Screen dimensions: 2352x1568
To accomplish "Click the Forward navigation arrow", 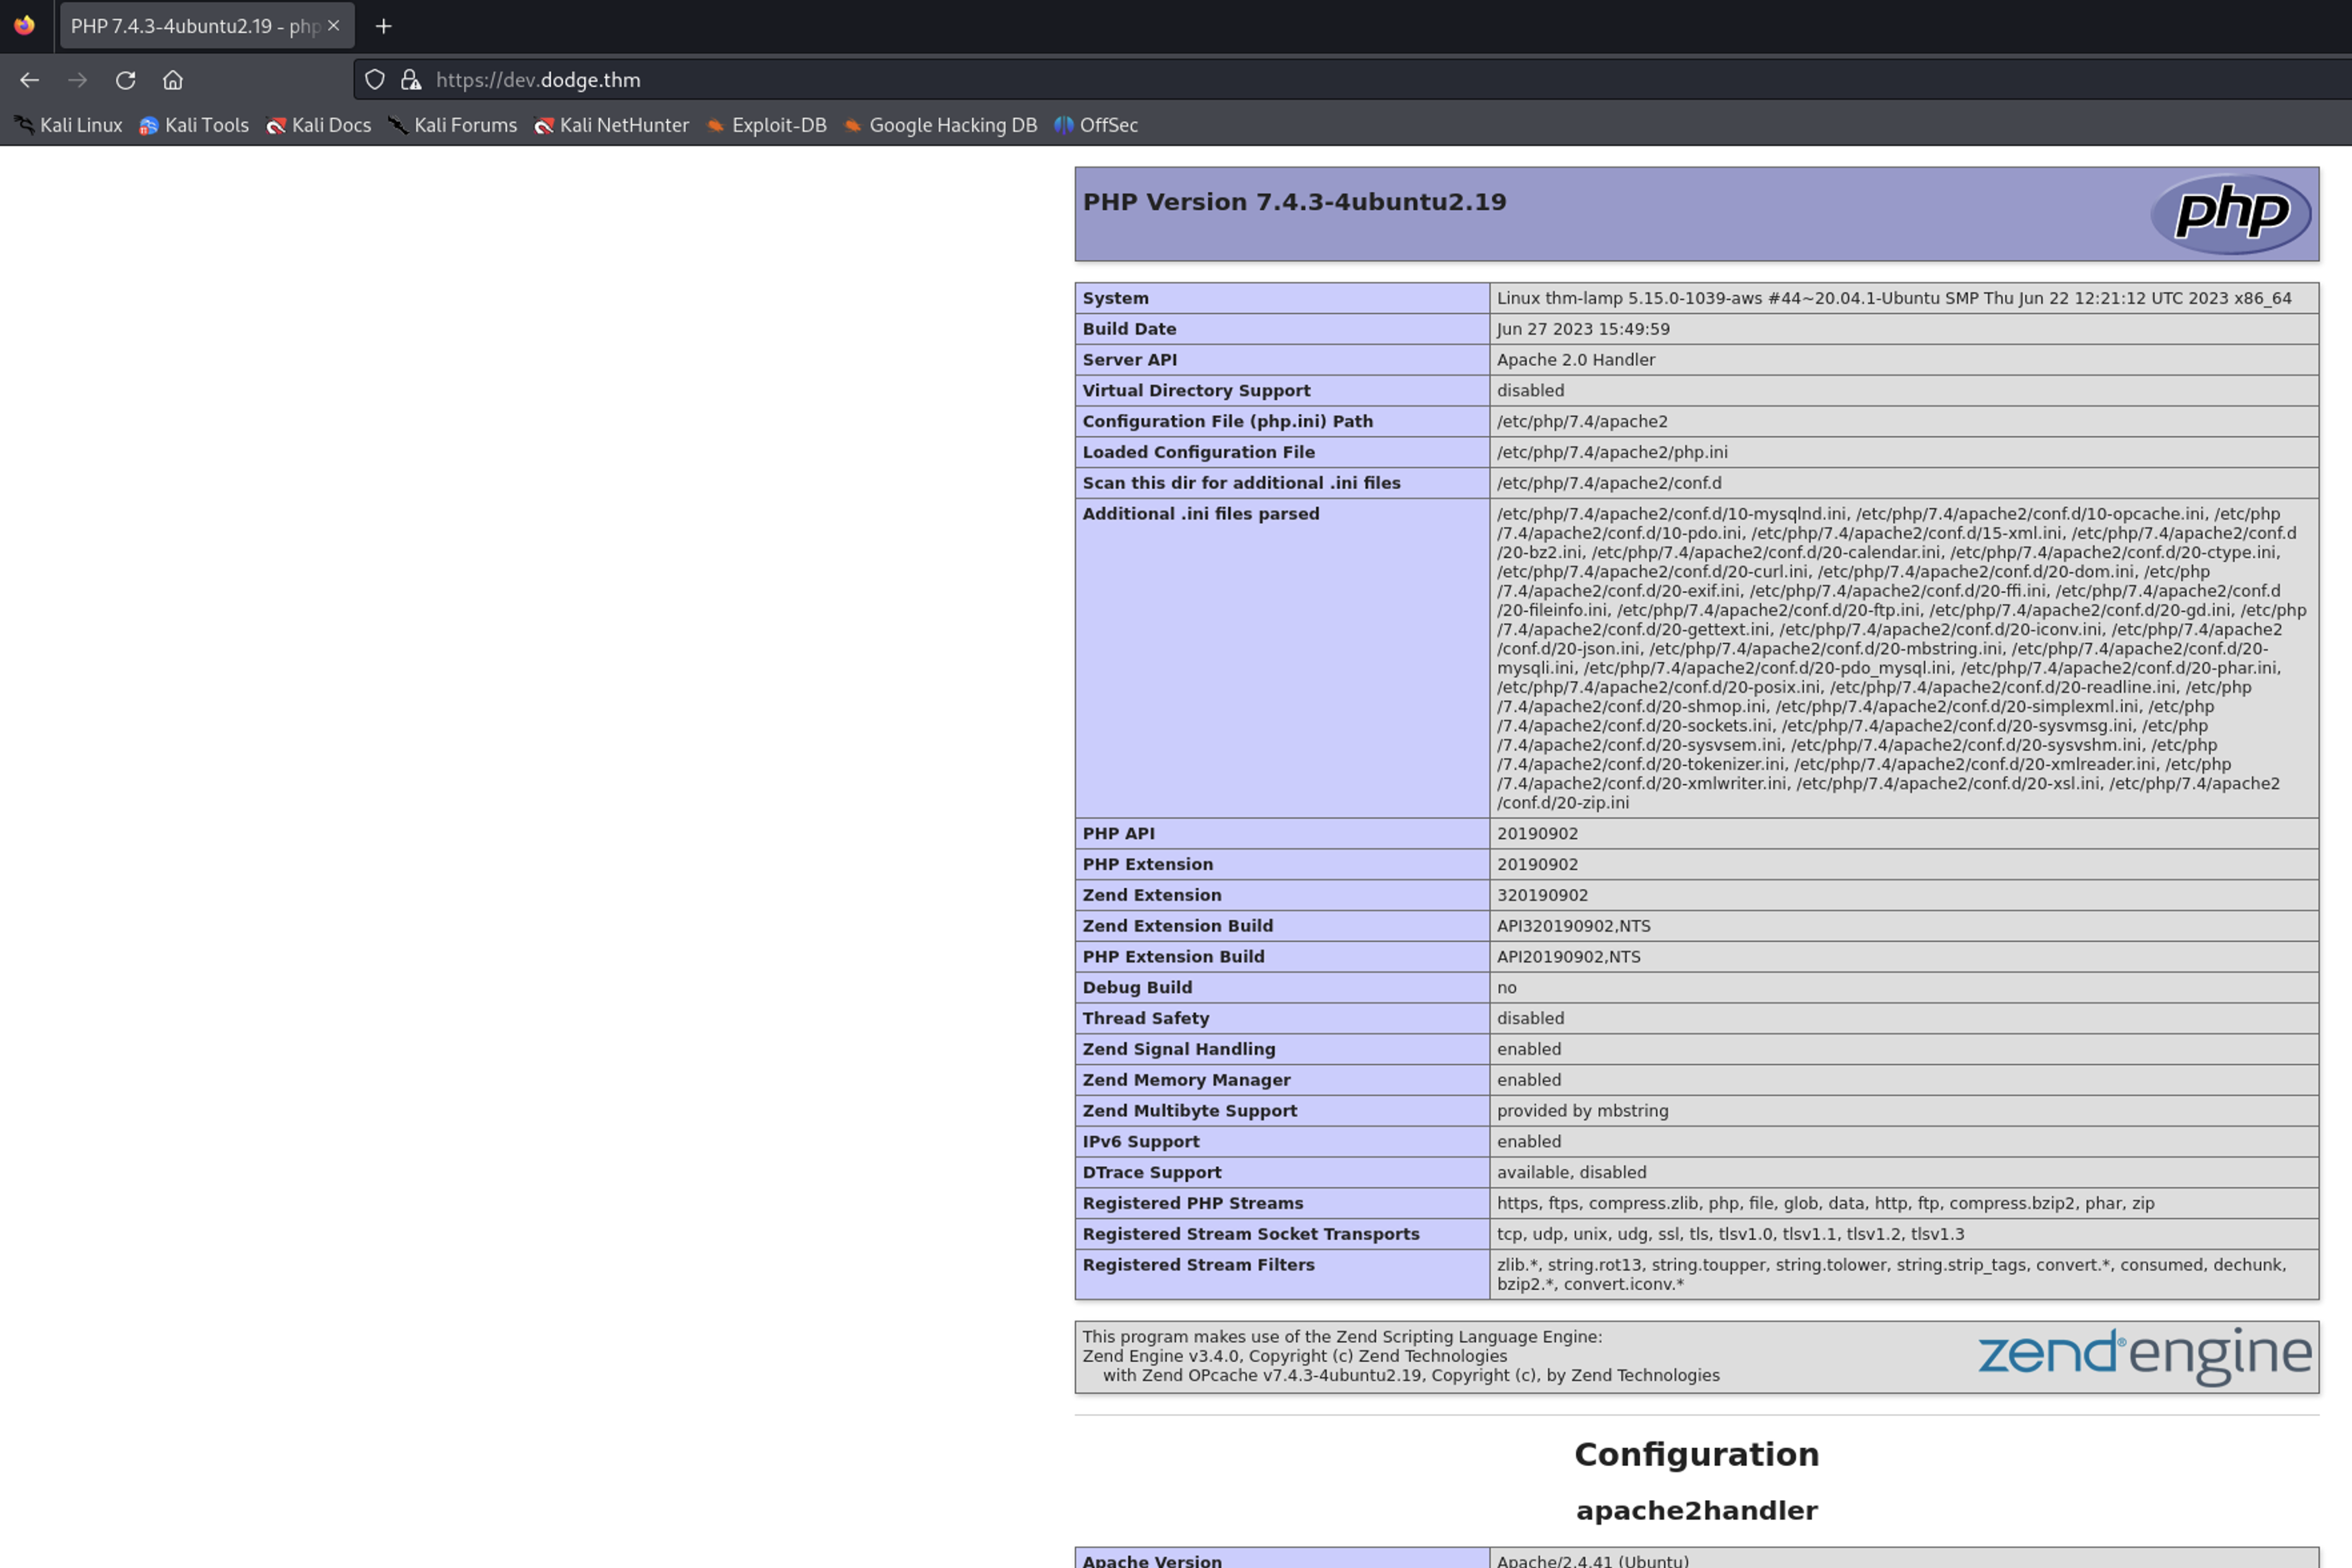I will (77, 80).
